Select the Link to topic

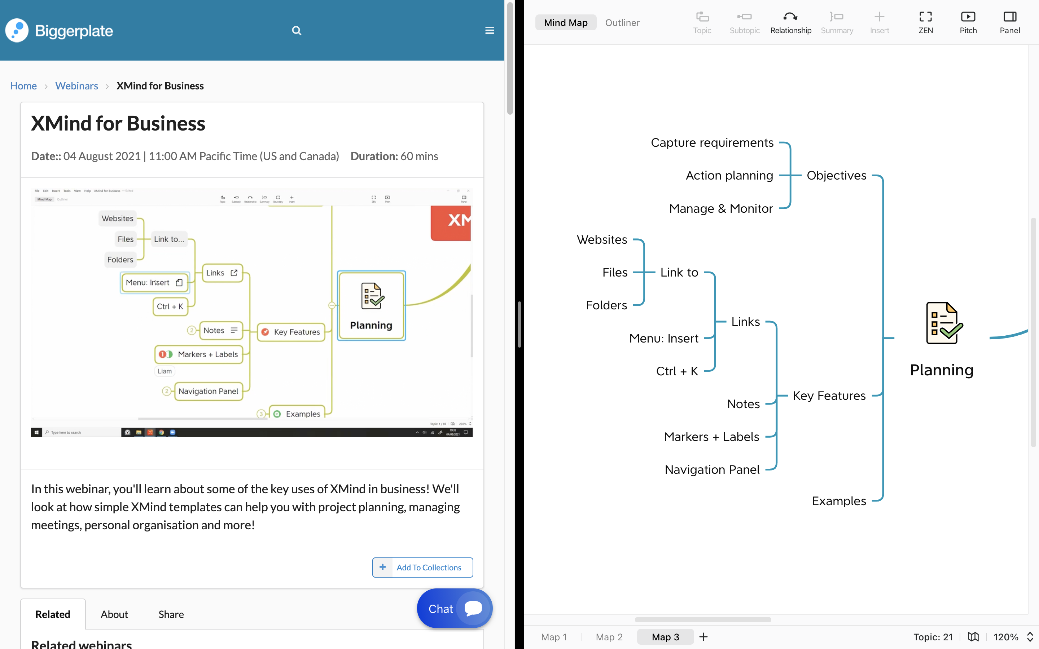679,272
